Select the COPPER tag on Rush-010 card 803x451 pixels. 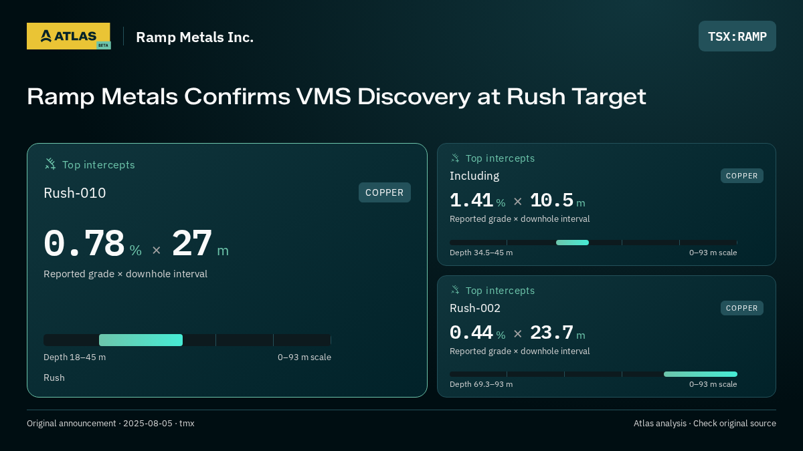pyautogui.click(x=385, y=192)
